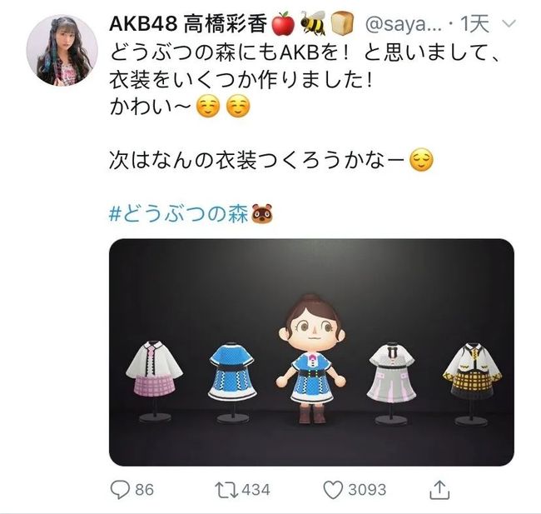Expand the tweet options chevron menu

coord(509,24)
